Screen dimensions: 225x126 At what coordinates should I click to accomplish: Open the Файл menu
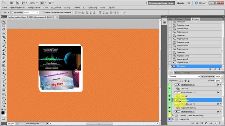pyautogui.click(x=5, y=8)
